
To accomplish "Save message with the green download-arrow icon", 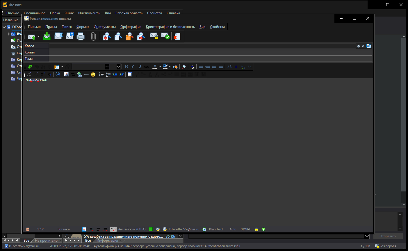I will (x=47, y=36).
